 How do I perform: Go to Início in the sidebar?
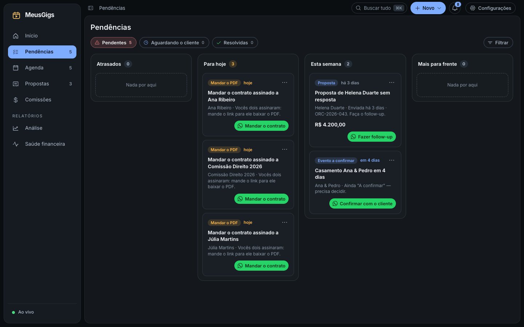coord(42,36)
